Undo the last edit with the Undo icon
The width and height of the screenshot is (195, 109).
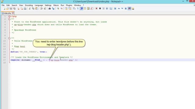(41, 8)
